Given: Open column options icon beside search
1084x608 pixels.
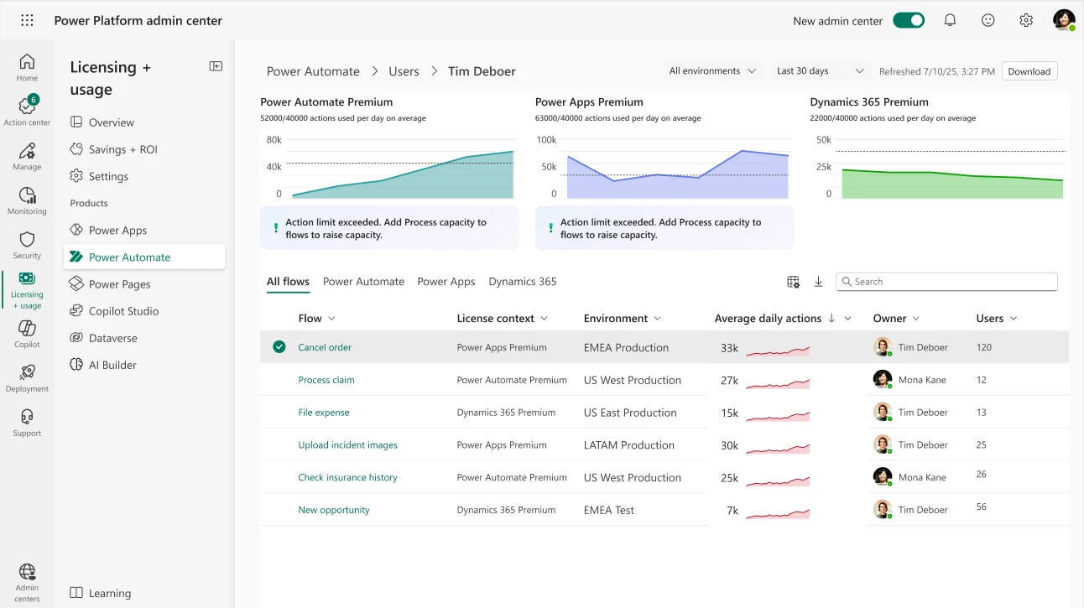Looking at the screenshot, I should [x=793, y=282].
